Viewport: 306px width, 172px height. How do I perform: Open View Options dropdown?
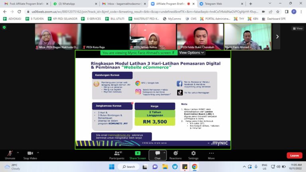click(x=191, y=53)
